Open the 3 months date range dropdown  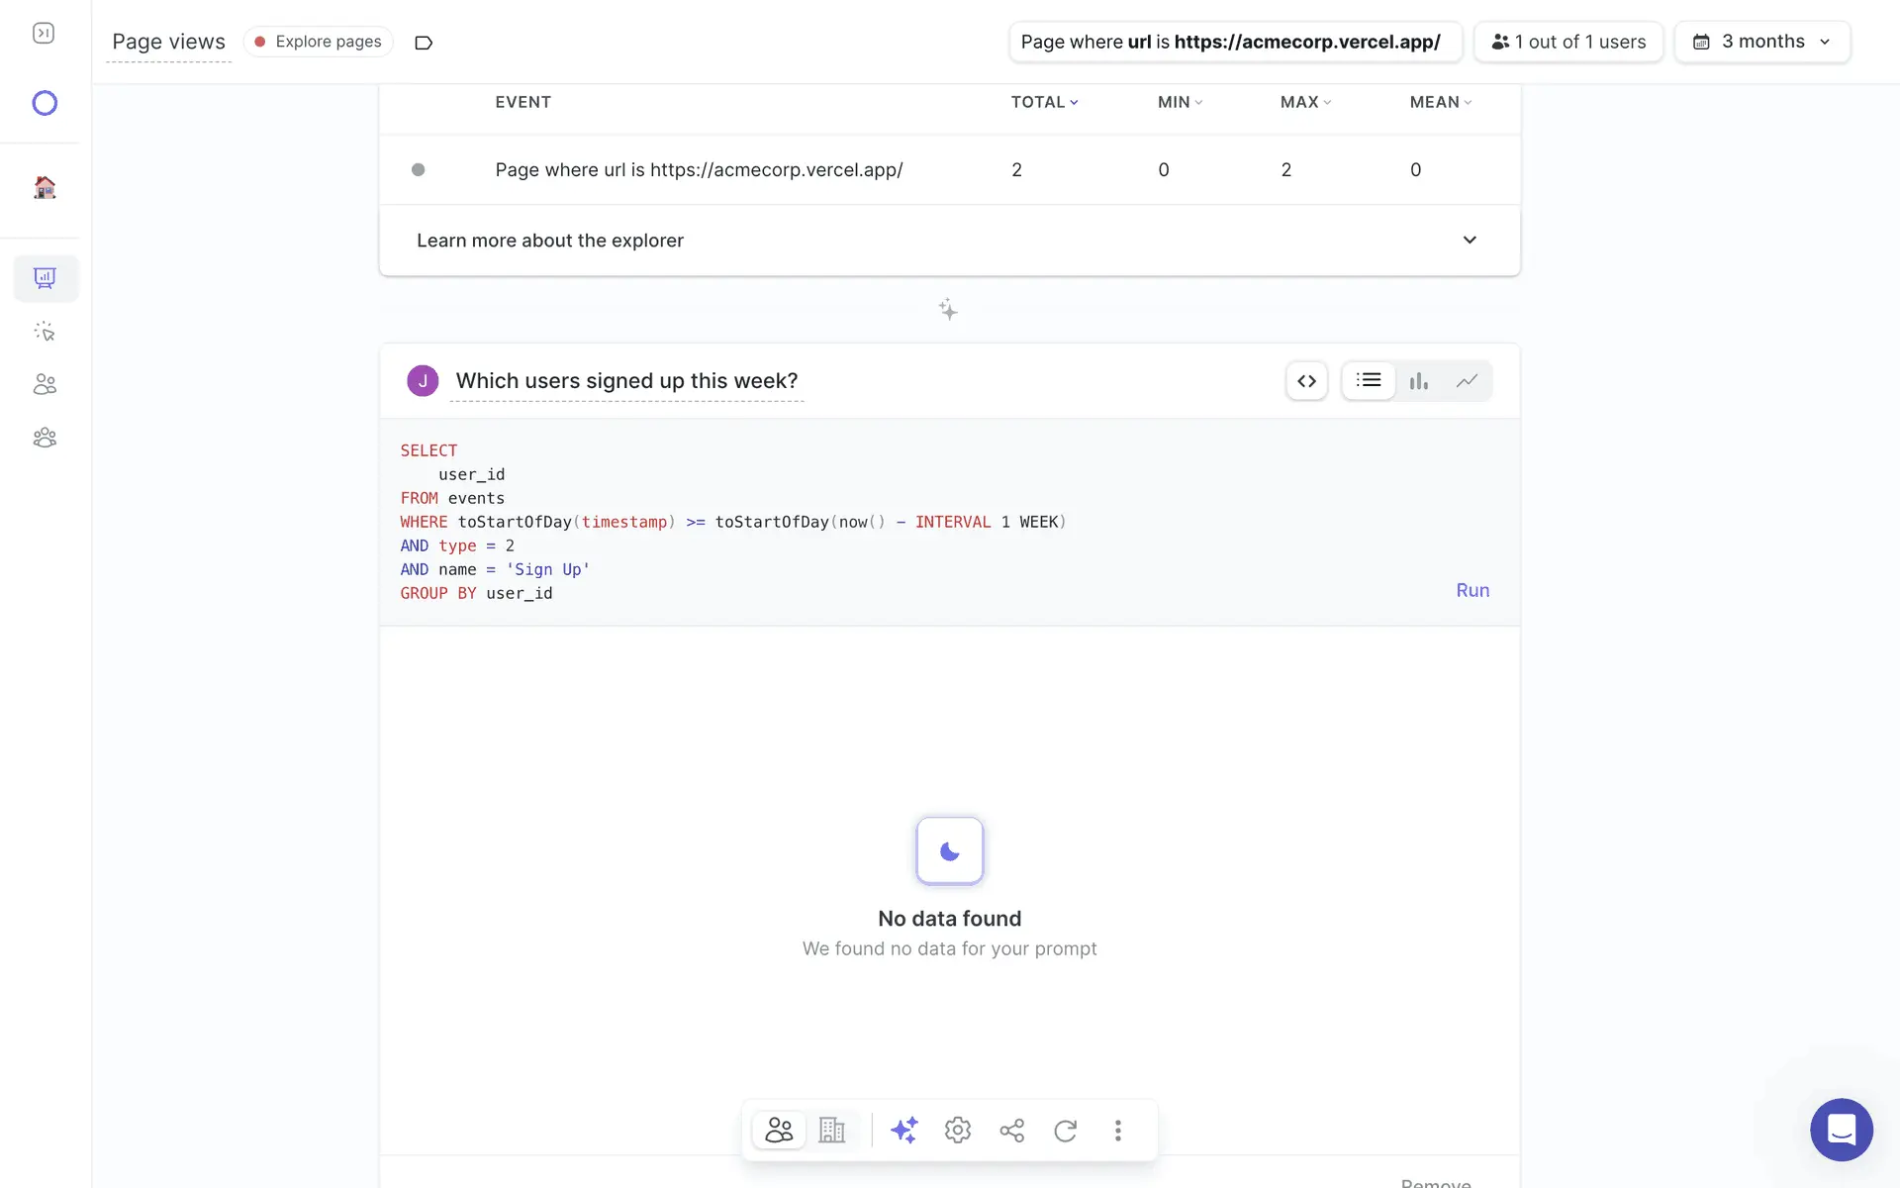coord(1761,42)
